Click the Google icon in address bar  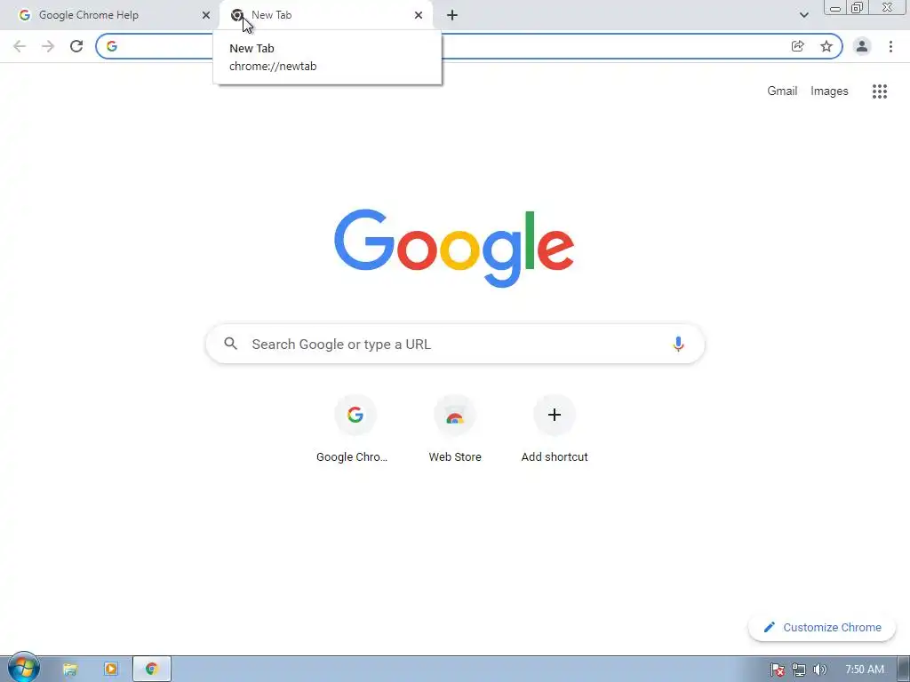[112, 46]
